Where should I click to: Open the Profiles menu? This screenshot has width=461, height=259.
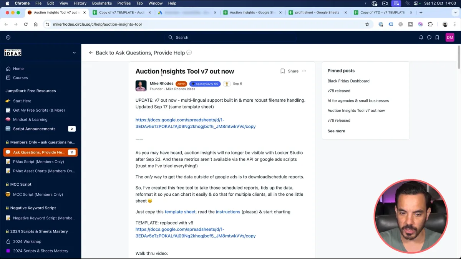click(124, 3)
